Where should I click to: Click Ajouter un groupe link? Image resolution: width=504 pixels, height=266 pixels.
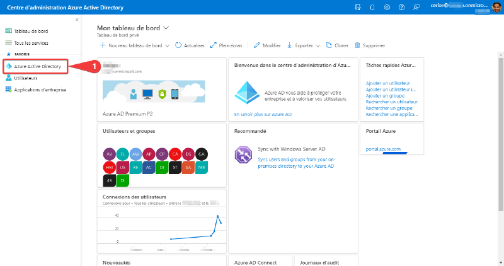tap(385, 96)
